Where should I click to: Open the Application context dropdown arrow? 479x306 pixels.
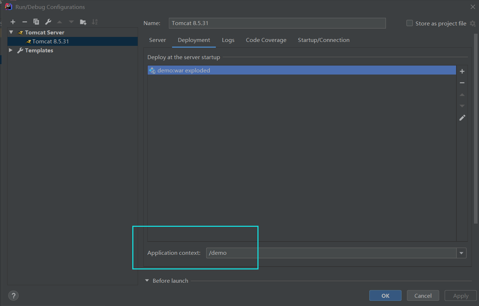click(x=461, y=253)
